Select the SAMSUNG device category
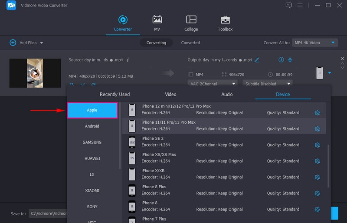This screenshot has width=347, height=223. pos(92,142)
